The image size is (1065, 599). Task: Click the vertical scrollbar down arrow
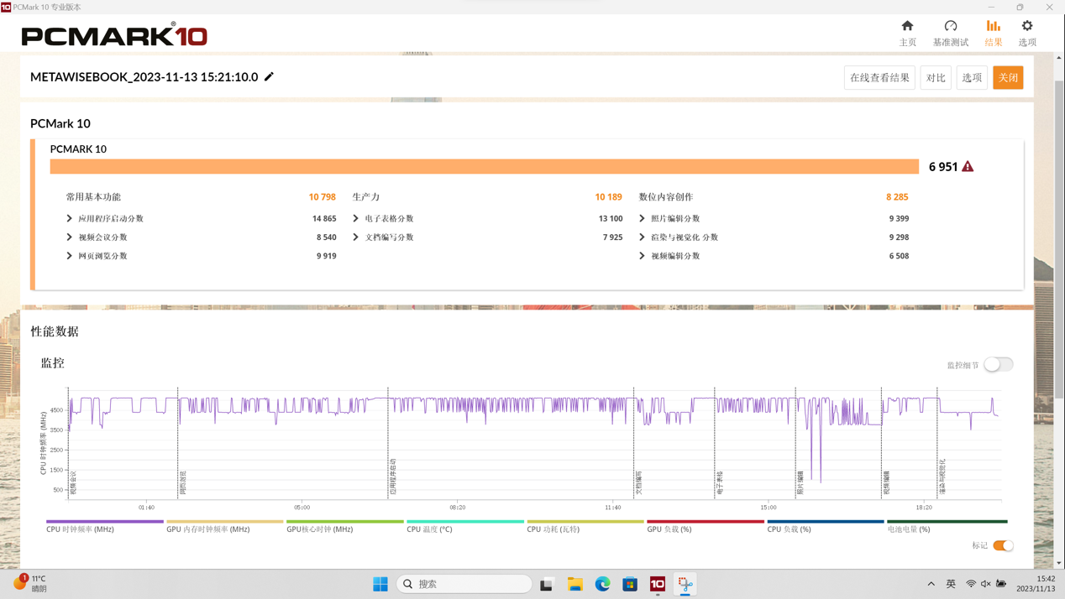(1058, 563)
